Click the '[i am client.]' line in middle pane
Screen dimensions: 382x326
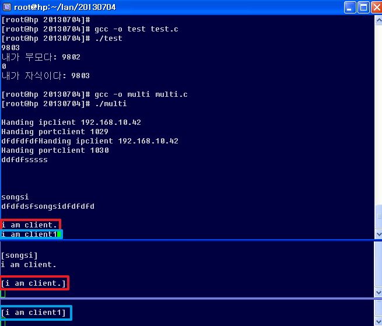(x=34, y=283)
